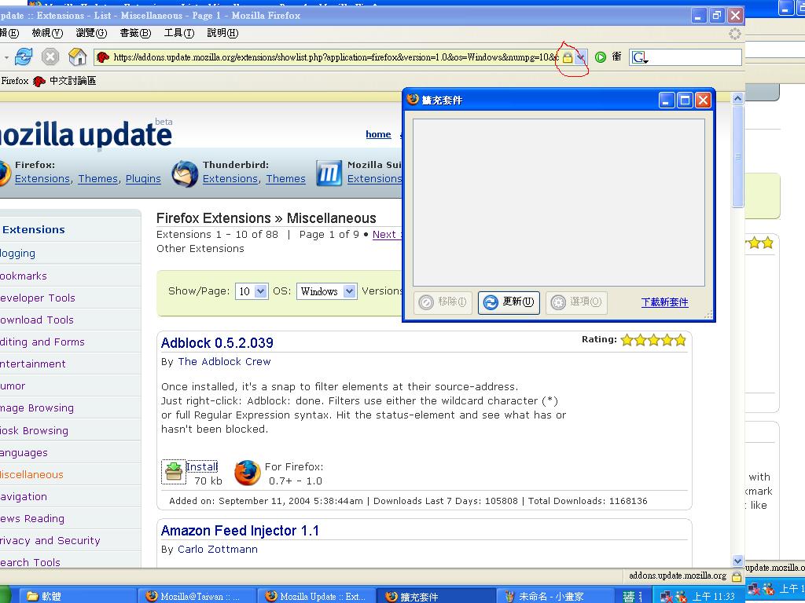
Task: Click 下載新套件 link
Action: (x=665, y=302)
